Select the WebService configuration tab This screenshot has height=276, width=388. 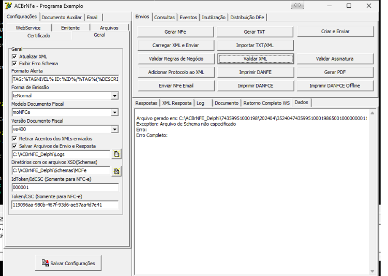pyautogui.click(x=28, y=28)
